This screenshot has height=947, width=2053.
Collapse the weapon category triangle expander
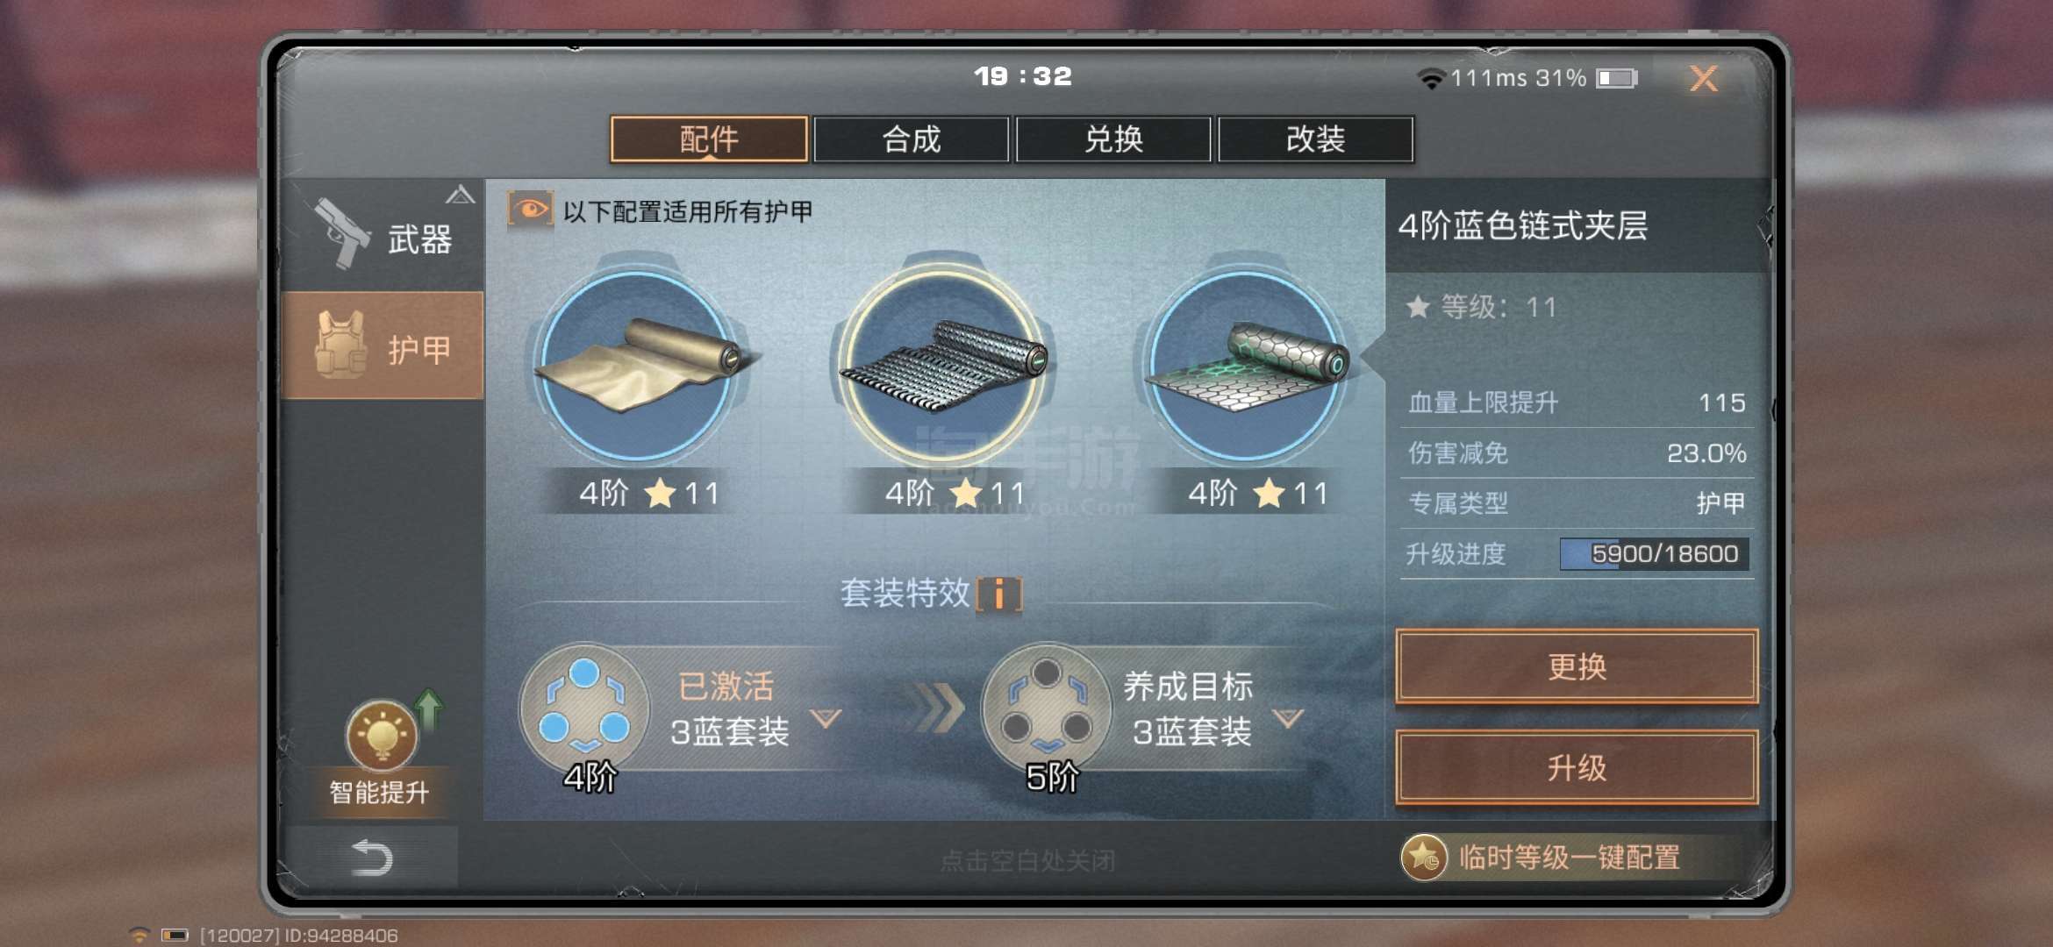[461, 195]
